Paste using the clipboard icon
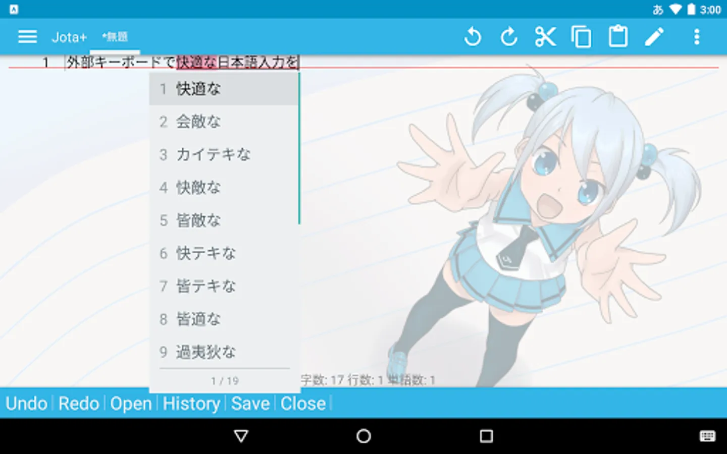The image size is (727, 454). coord(618,37)
